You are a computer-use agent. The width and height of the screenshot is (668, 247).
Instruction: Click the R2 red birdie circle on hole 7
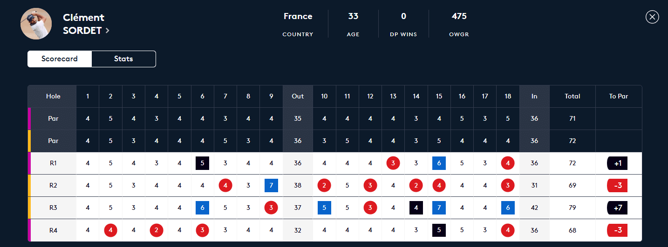(x=225, y=186)
